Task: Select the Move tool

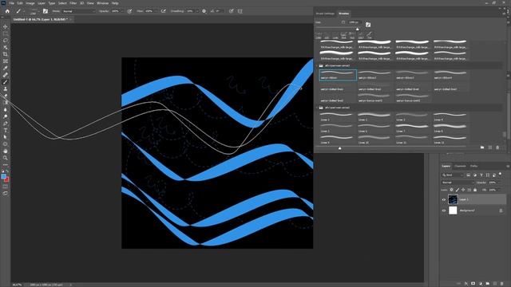Action: click(x=6, y=26)
